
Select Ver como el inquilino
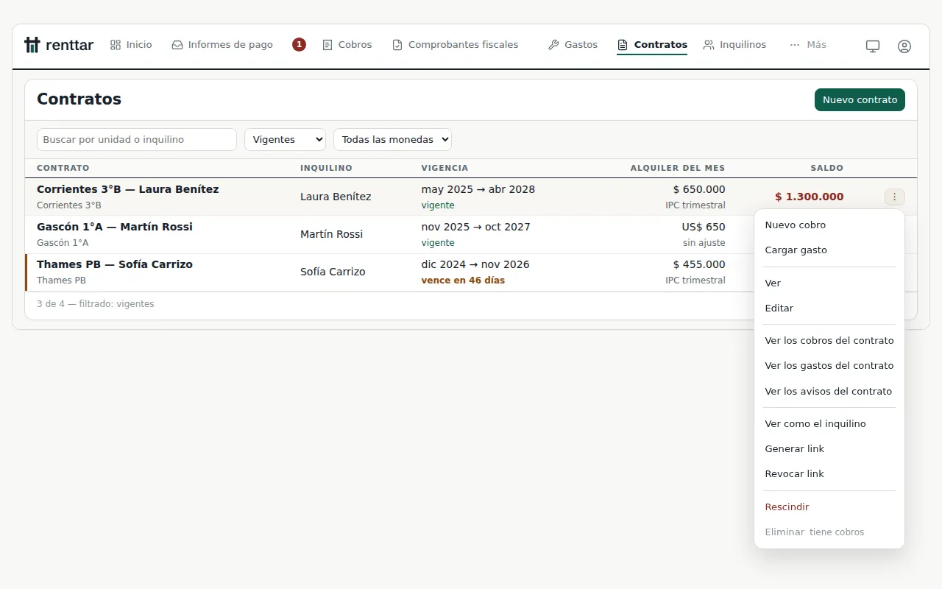(829, 424)
